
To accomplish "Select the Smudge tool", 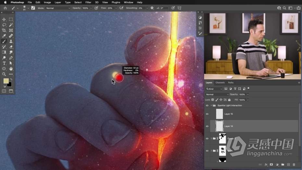I will tap(11, 52).
